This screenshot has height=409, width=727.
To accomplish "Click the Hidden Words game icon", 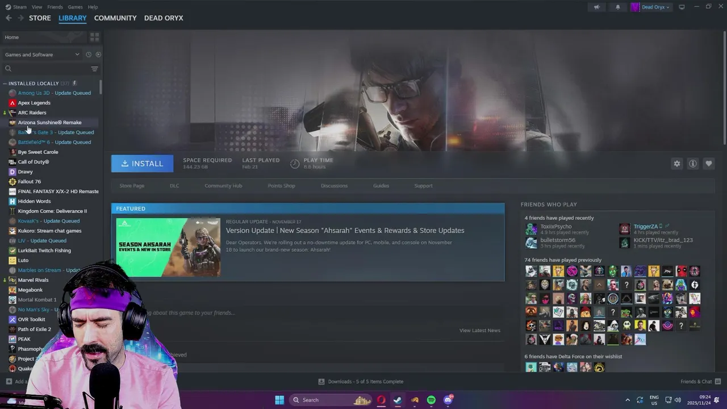I will pos(12,201).
